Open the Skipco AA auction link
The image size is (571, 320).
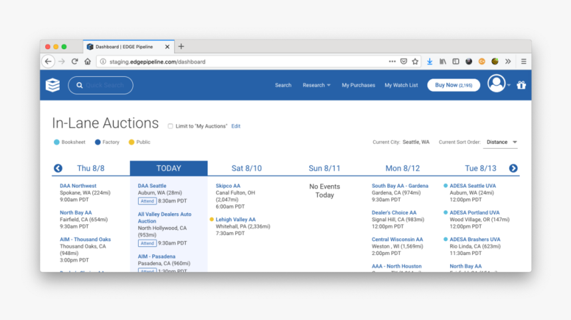tap(228, 186)
